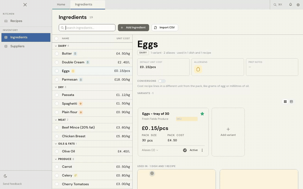This screenshot has height=189, width=303.
Task: Select the Parmesan row checkbox
Action: click(x=57, y=80)
